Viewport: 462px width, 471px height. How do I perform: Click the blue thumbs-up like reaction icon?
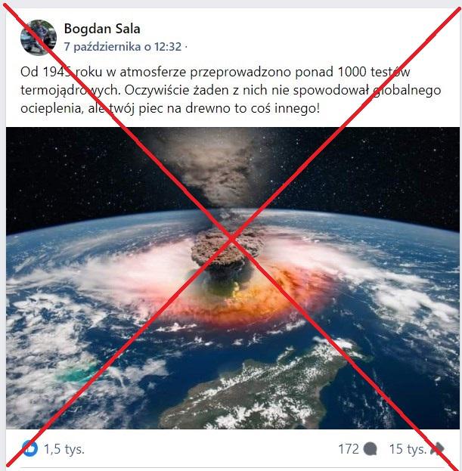click(x=30, y=449)
